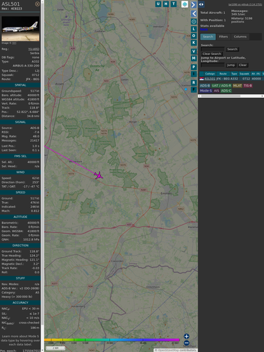Click the left-arrow sidebar shrink button

tap(194, 13)
